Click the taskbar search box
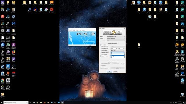Image resolution: width=186 pixels, height=104 pixels. (16, 103)
